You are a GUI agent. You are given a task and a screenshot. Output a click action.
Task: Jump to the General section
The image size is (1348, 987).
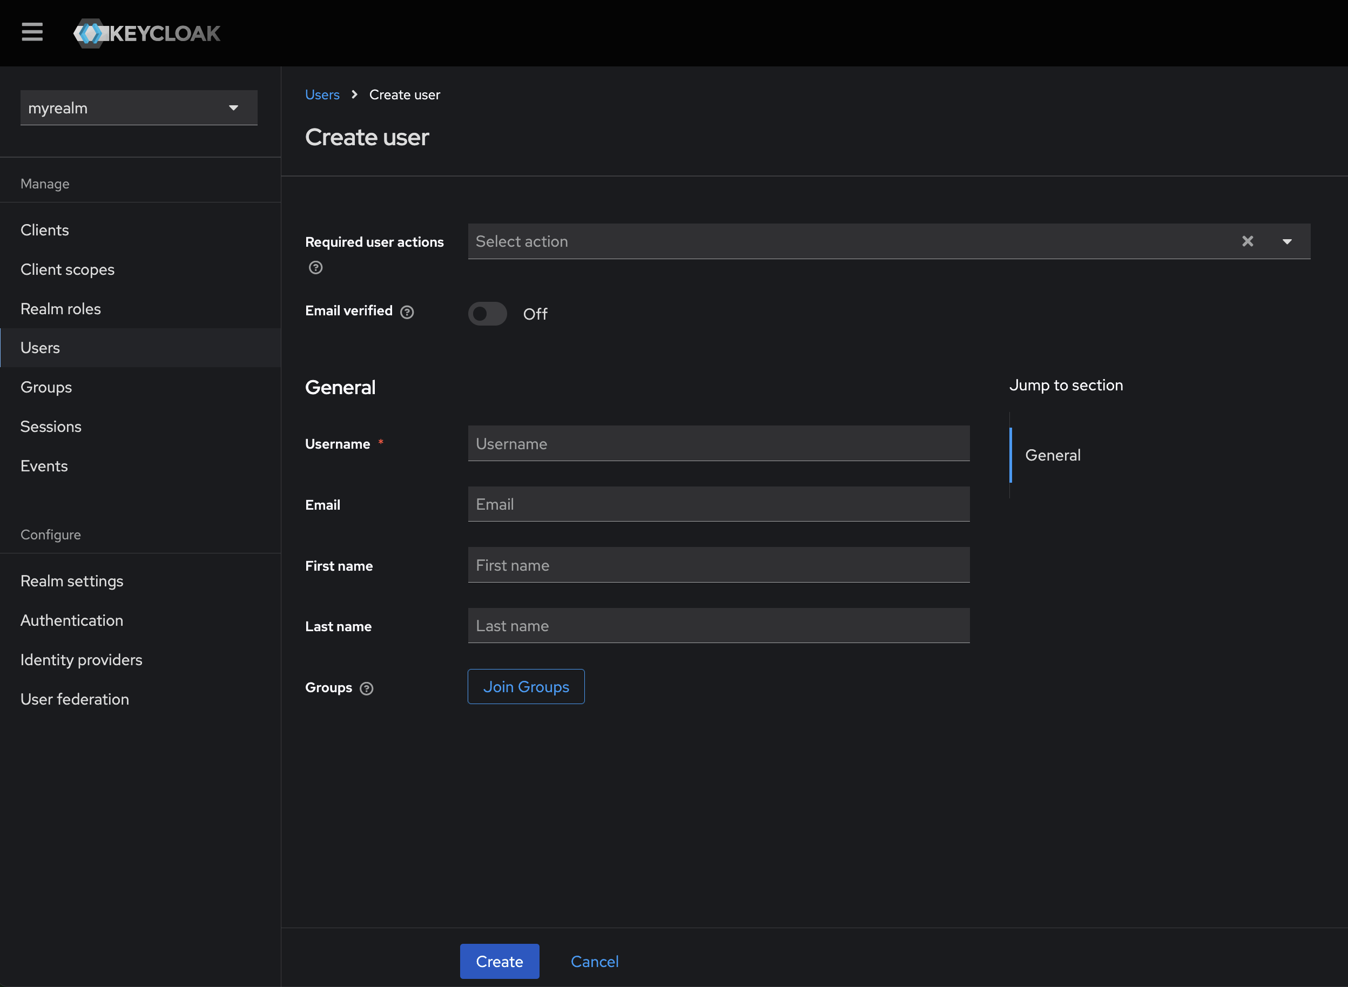[1053, 455]
